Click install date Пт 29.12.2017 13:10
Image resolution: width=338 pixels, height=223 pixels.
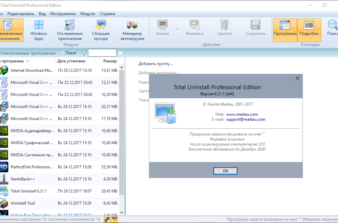[x=75, y=70]
